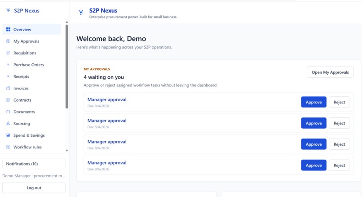This screenshot has width=362, height=197.
Task: Click the Purchase Orders sidebar icon
Action: [8, 65]
